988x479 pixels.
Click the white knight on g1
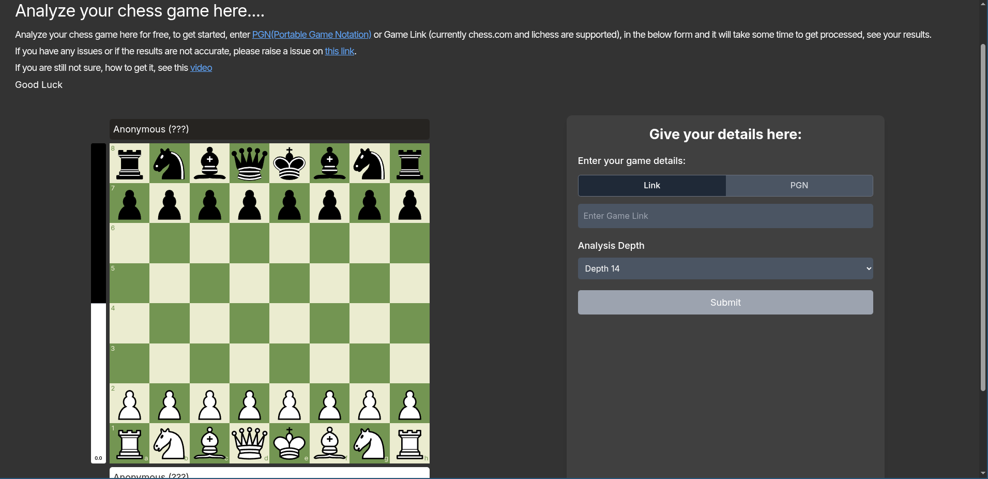coord(369,443)
